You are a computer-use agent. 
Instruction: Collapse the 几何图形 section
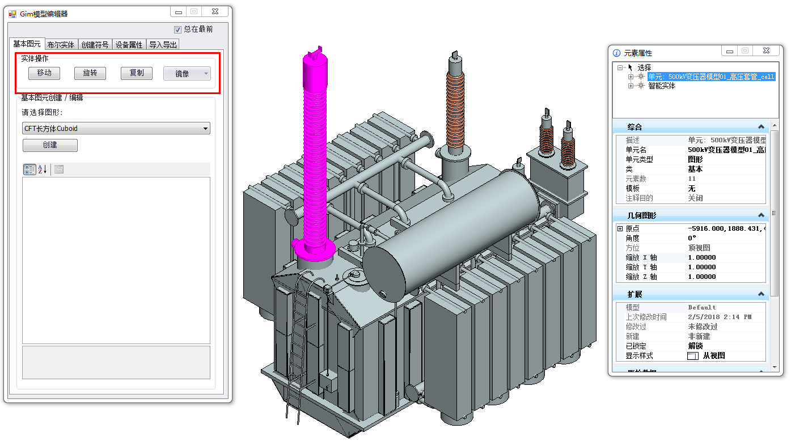(x=761, y=215)
